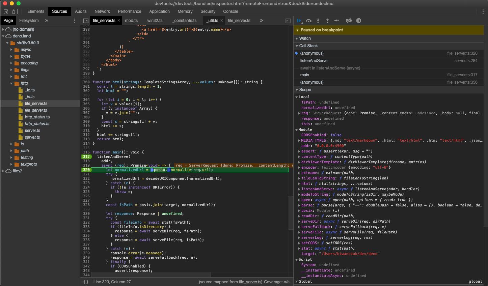Click the Step into function icon
Image resolution: width=488 pixels, height=286 pixels.
point(318,21)
